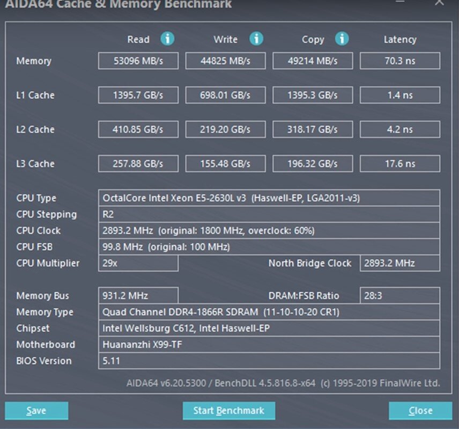Click Chipset value Intel Wellsburg C612
459x429 pixels.
point(269,328)
